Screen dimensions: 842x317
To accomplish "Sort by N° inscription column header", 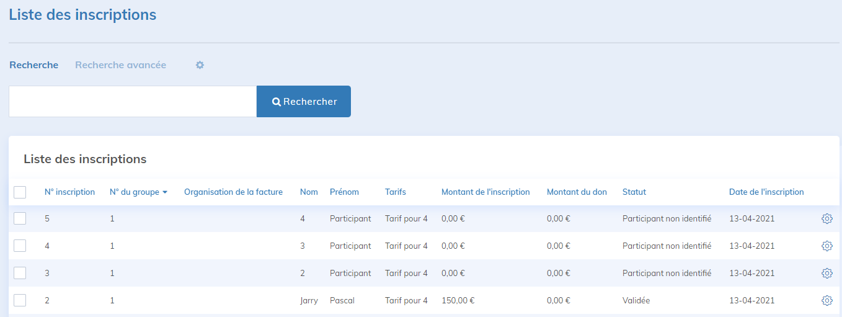I will (69, 192).
